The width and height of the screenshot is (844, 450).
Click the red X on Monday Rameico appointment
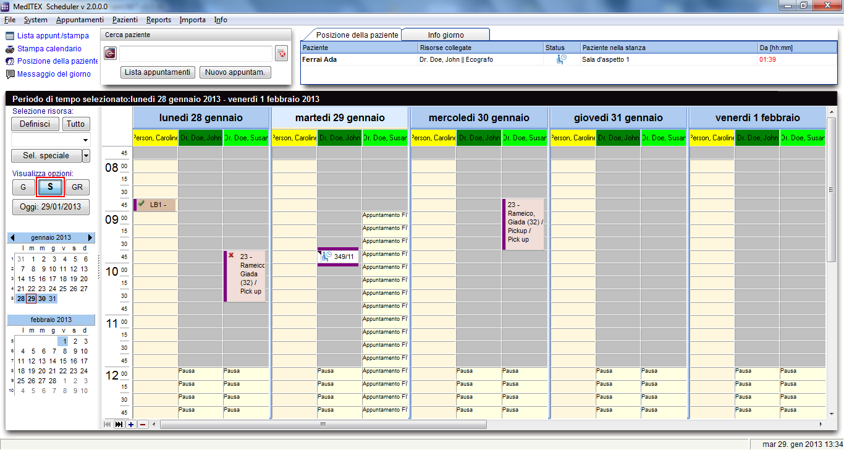point(231,255)
